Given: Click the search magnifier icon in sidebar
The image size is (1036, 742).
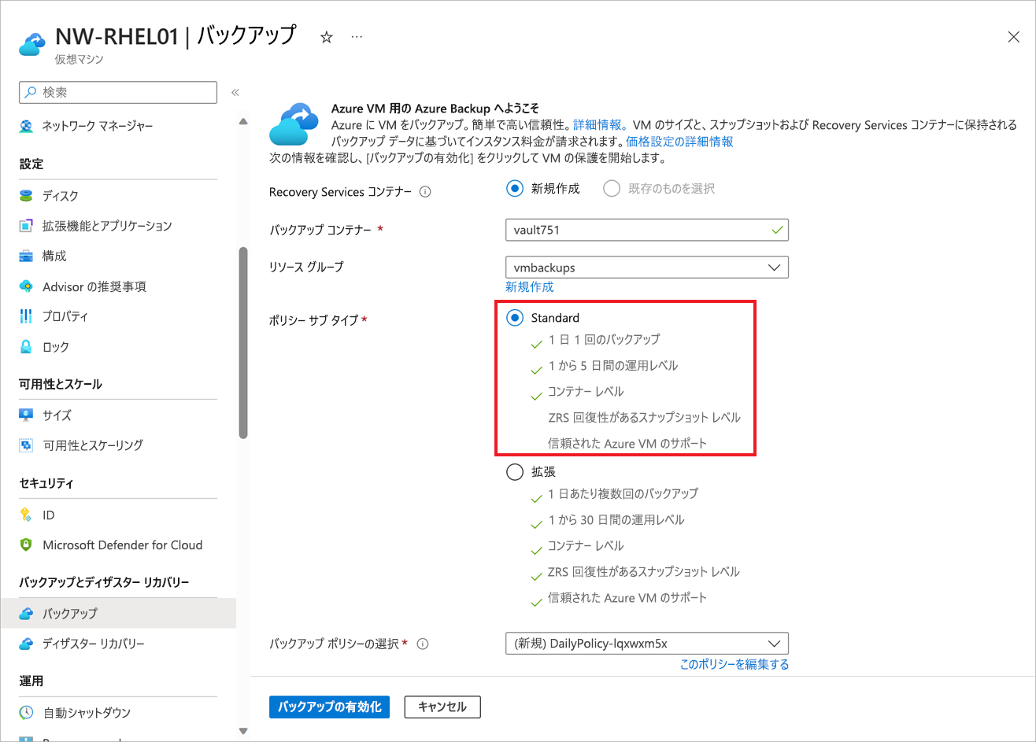Looking at the screenshot, I should point(31,92).
